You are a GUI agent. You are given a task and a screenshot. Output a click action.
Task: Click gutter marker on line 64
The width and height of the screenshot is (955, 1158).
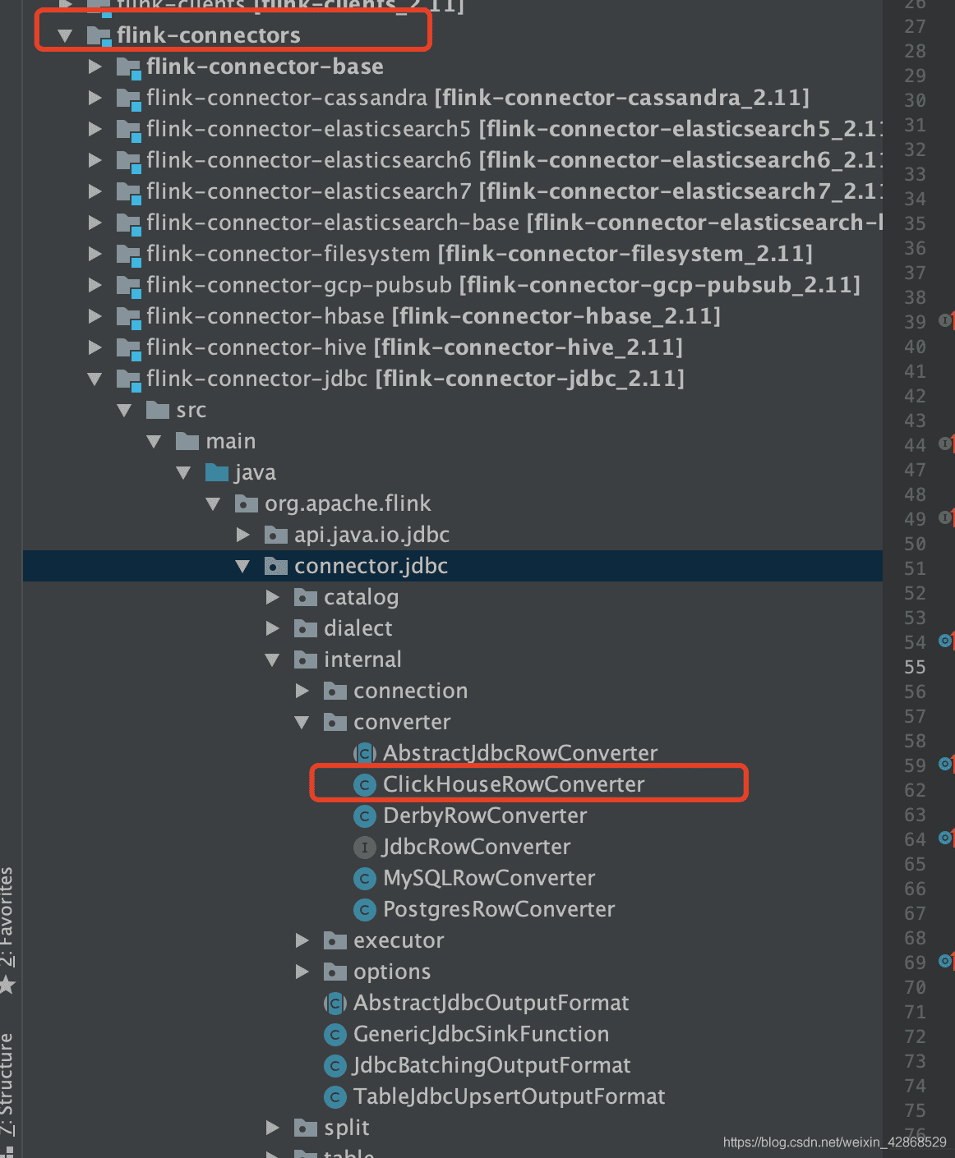tap(946, 838)
